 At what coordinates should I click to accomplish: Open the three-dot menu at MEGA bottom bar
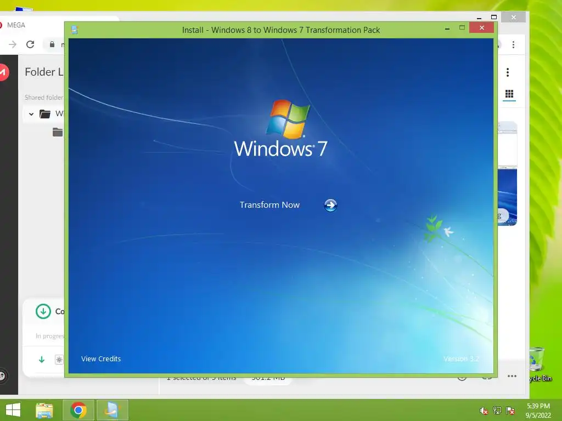pyautogui.click(x=512, y=376)
